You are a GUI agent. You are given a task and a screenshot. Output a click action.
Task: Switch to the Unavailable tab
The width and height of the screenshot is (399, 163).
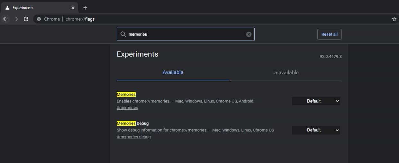[x=285, y=73]
